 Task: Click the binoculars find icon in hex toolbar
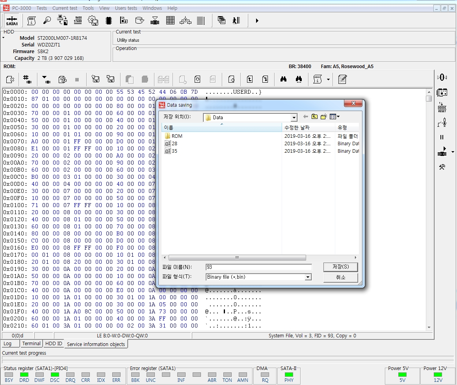click(283, 80)
